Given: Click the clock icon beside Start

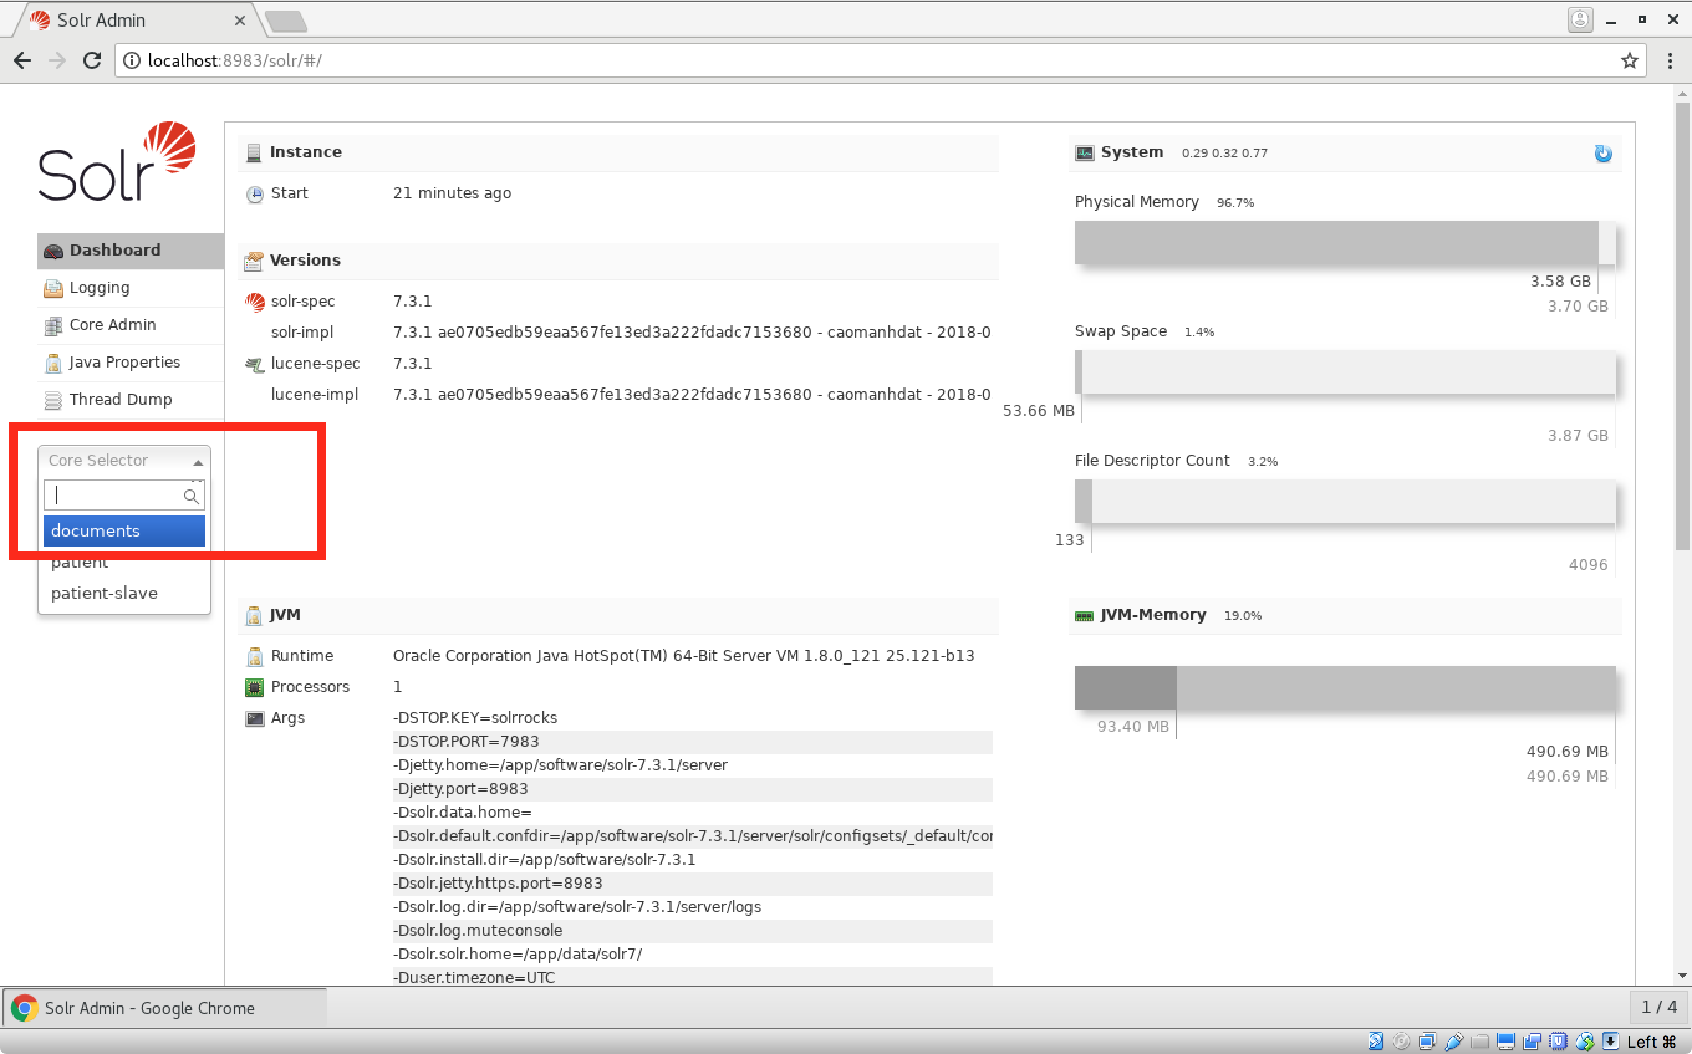Looking at the screenshot, I should 254,194.
